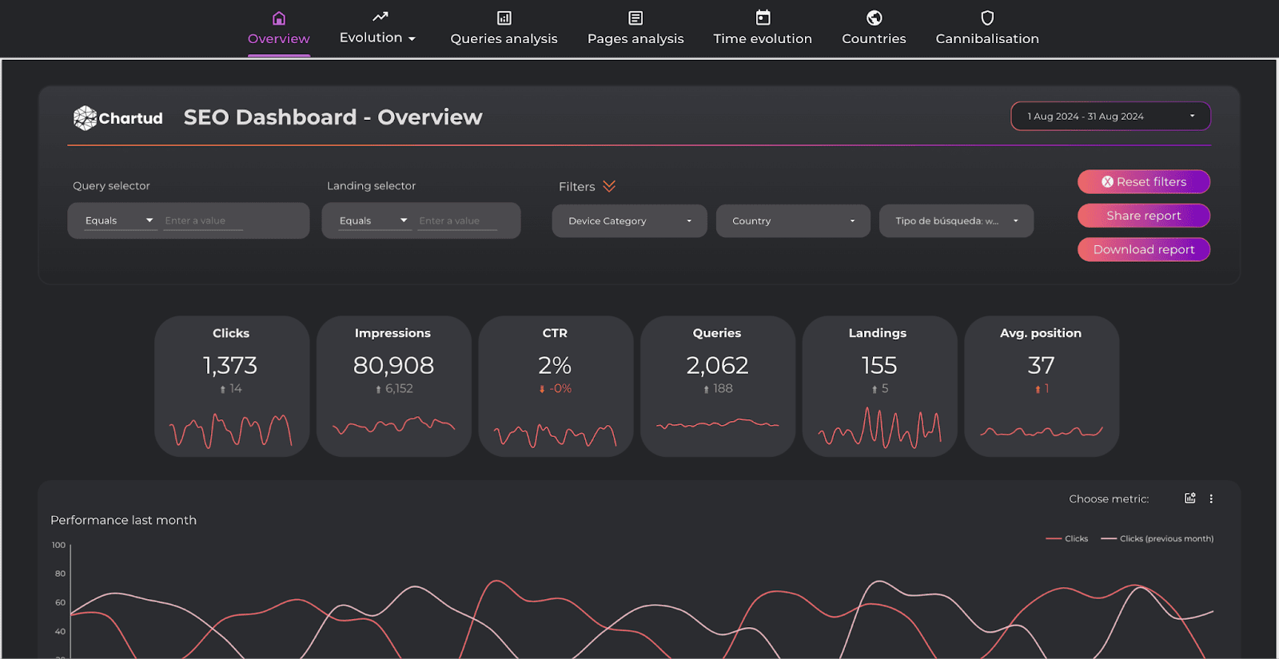Image resolution: width=1279 pixels, height=659 pixels.
Task: Open the three-dot chart options menu
Action: [1211, 498]
